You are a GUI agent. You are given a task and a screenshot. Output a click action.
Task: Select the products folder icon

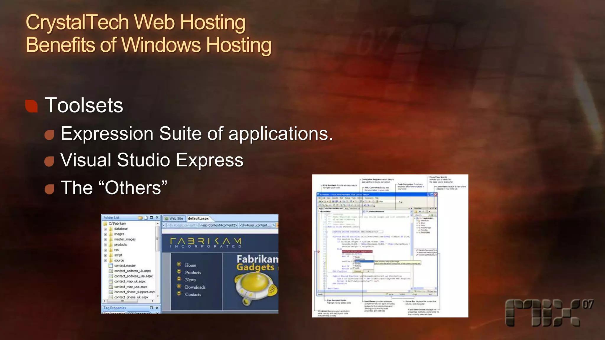(111, 245)
